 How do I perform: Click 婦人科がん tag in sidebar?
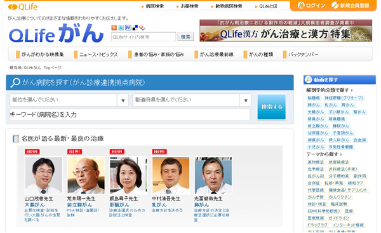(338, 140)
